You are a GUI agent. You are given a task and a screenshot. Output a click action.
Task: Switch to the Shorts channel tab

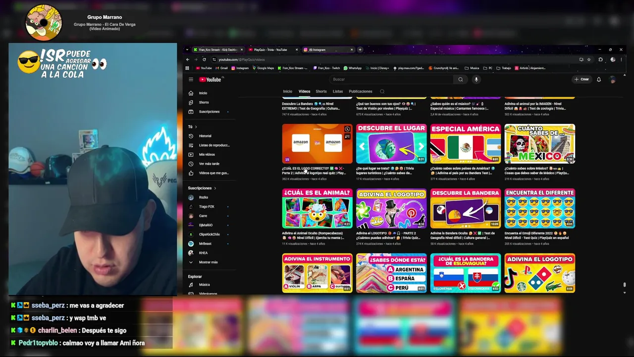321,91
